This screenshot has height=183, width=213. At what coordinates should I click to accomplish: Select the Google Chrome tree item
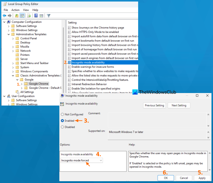point(39,84)
